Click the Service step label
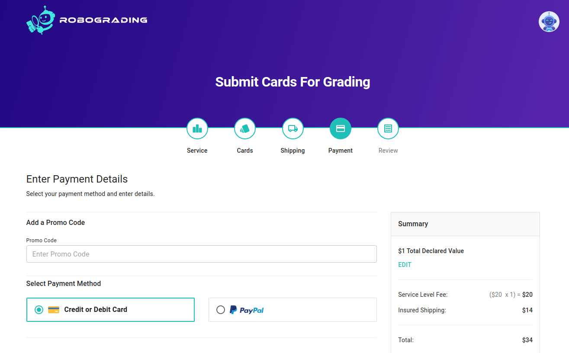This screenshot has height=353, width=569. click(197, 151)
